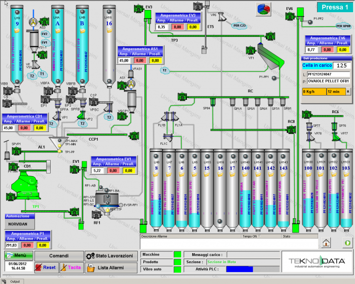The height and width of the screenshot is (284, 355).
Task: Open folder icon on silo 100
Action: tap(308, 174)
